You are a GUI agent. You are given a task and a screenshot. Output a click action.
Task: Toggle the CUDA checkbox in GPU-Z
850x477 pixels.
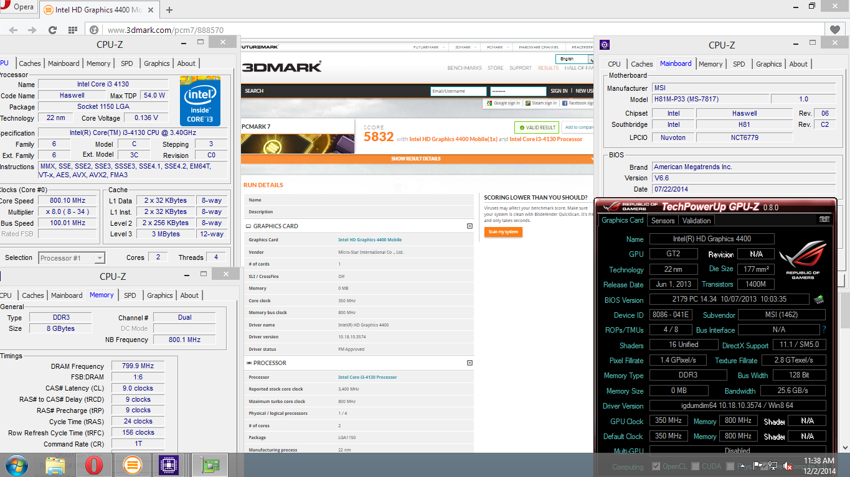(x=695, y=466)
